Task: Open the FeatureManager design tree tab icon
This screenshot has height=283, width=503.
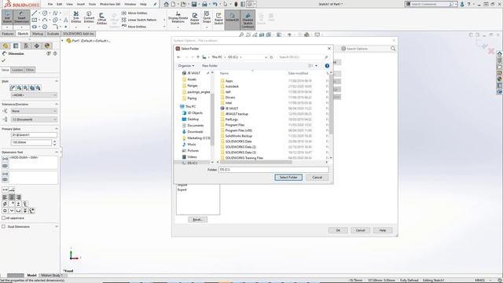Action: 6,46
